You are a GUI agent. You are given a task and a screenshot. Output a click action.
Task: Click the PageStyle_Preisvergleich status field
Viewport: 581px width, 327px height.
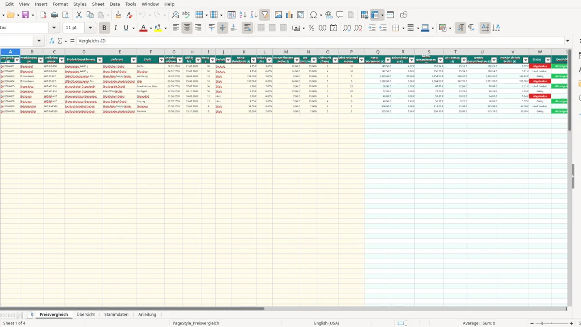196,323
